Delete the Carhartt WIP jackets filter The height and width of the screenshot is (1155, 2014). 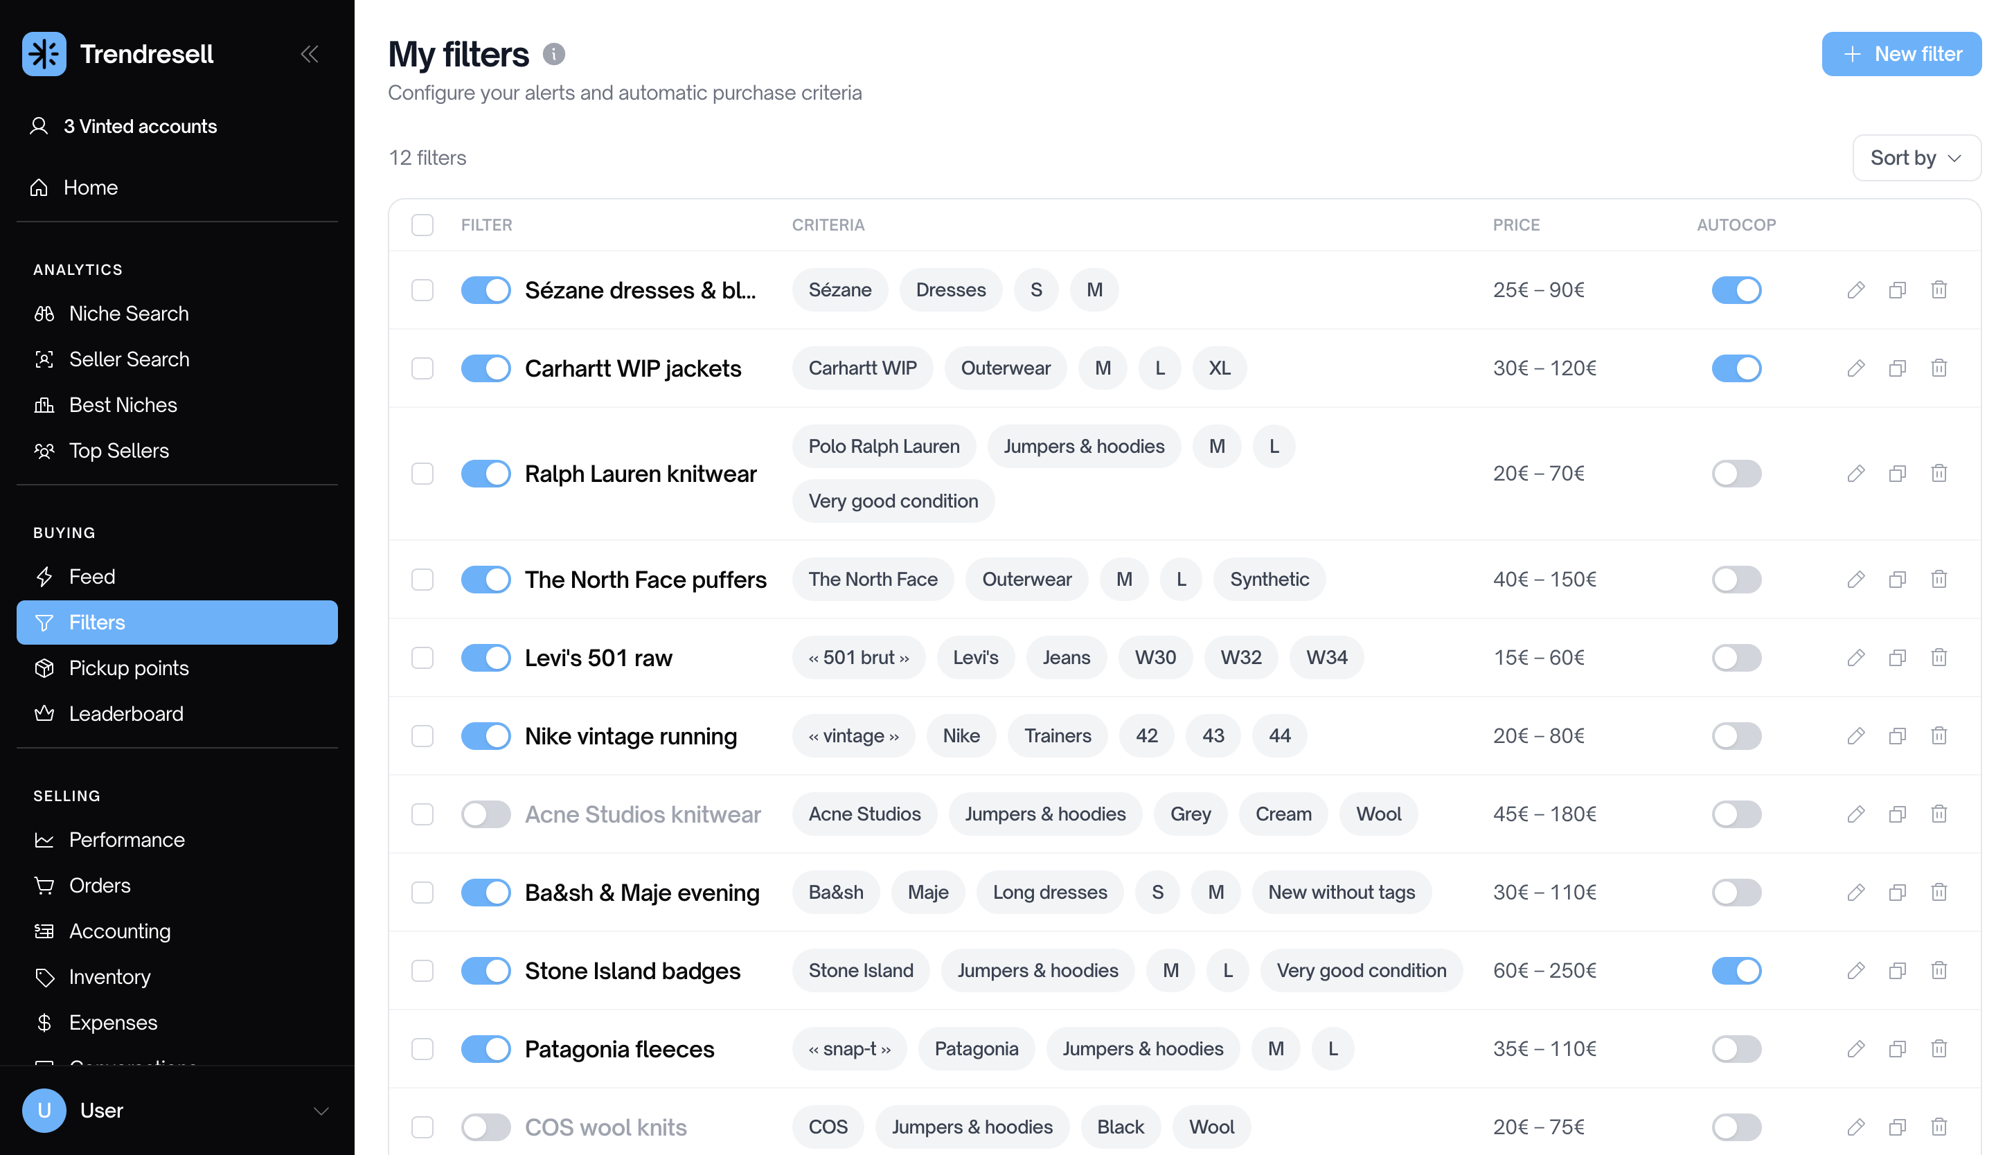pyautogui.click(x=1939, y=368)
